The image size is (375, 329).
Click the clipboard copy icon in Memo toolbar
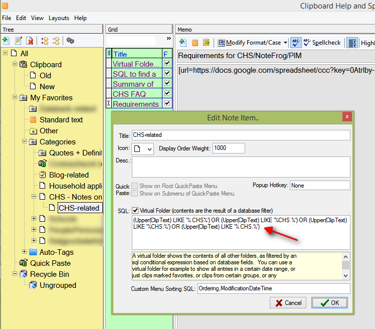pos(195,43)
